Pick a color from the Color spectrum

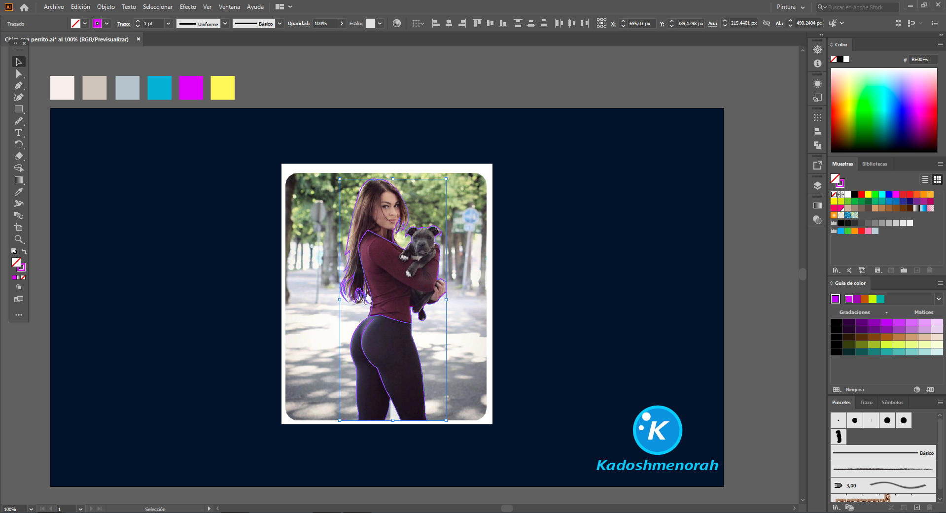pos(884,110)
